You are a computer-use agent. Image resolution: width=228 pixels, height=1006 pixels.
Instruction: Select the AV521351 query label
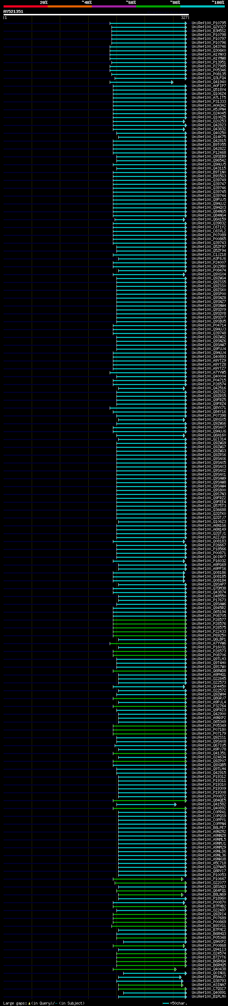(13, 12)
